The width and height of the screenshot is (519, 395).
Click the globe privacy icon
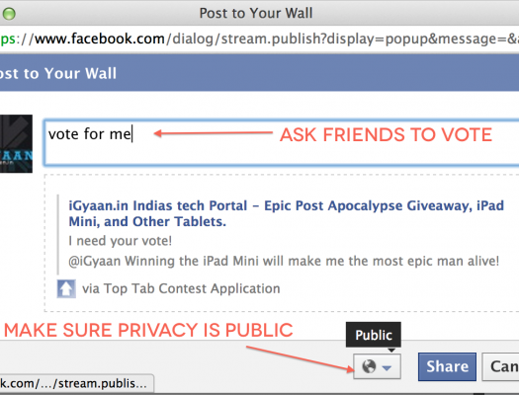pos(369,366)
